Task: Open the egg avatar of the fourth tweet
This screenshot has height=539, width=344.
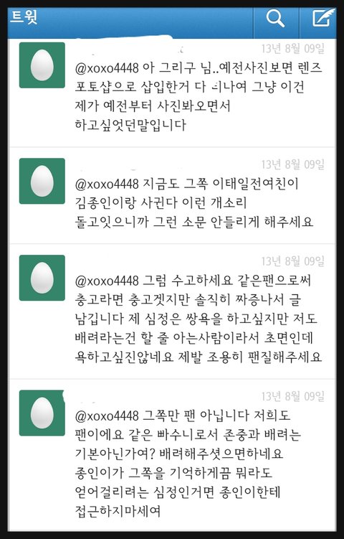Action: (42, 413)
